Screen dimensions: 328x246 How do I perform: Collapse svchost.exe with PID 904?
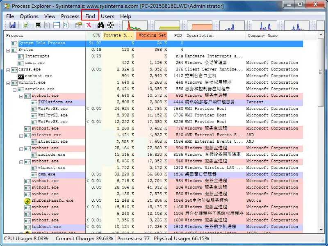(21, 149)
